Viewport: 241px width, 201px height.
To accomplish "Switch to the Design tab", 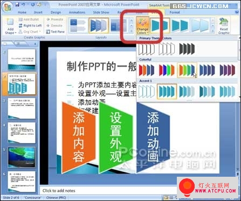I will (x=56, y=12).
